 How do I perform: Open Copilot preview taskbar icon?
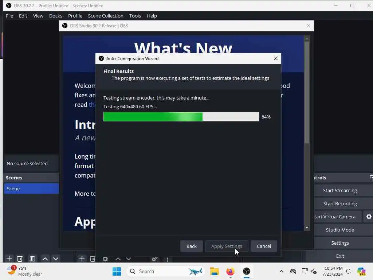(361, 271)
